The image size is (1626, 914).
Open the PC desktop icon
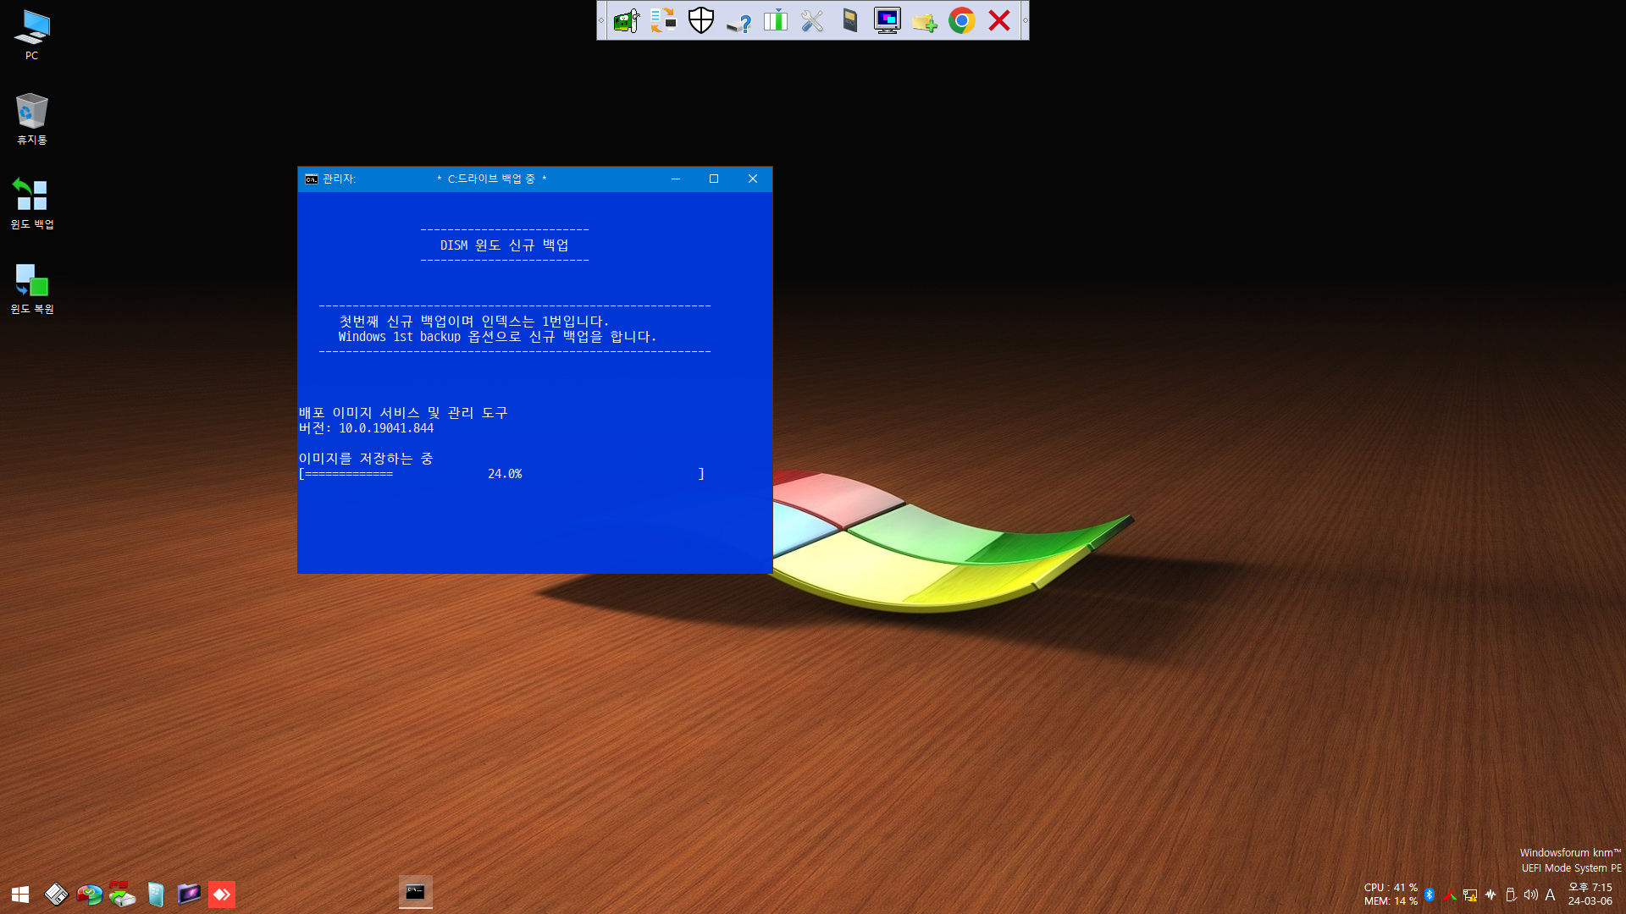pyautogui.click(x=31, y=36)
